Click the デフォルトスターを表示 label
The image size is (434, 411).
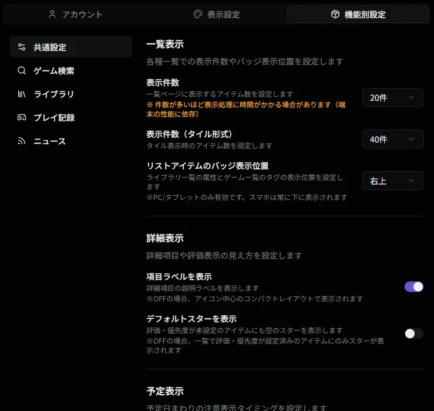191,319
